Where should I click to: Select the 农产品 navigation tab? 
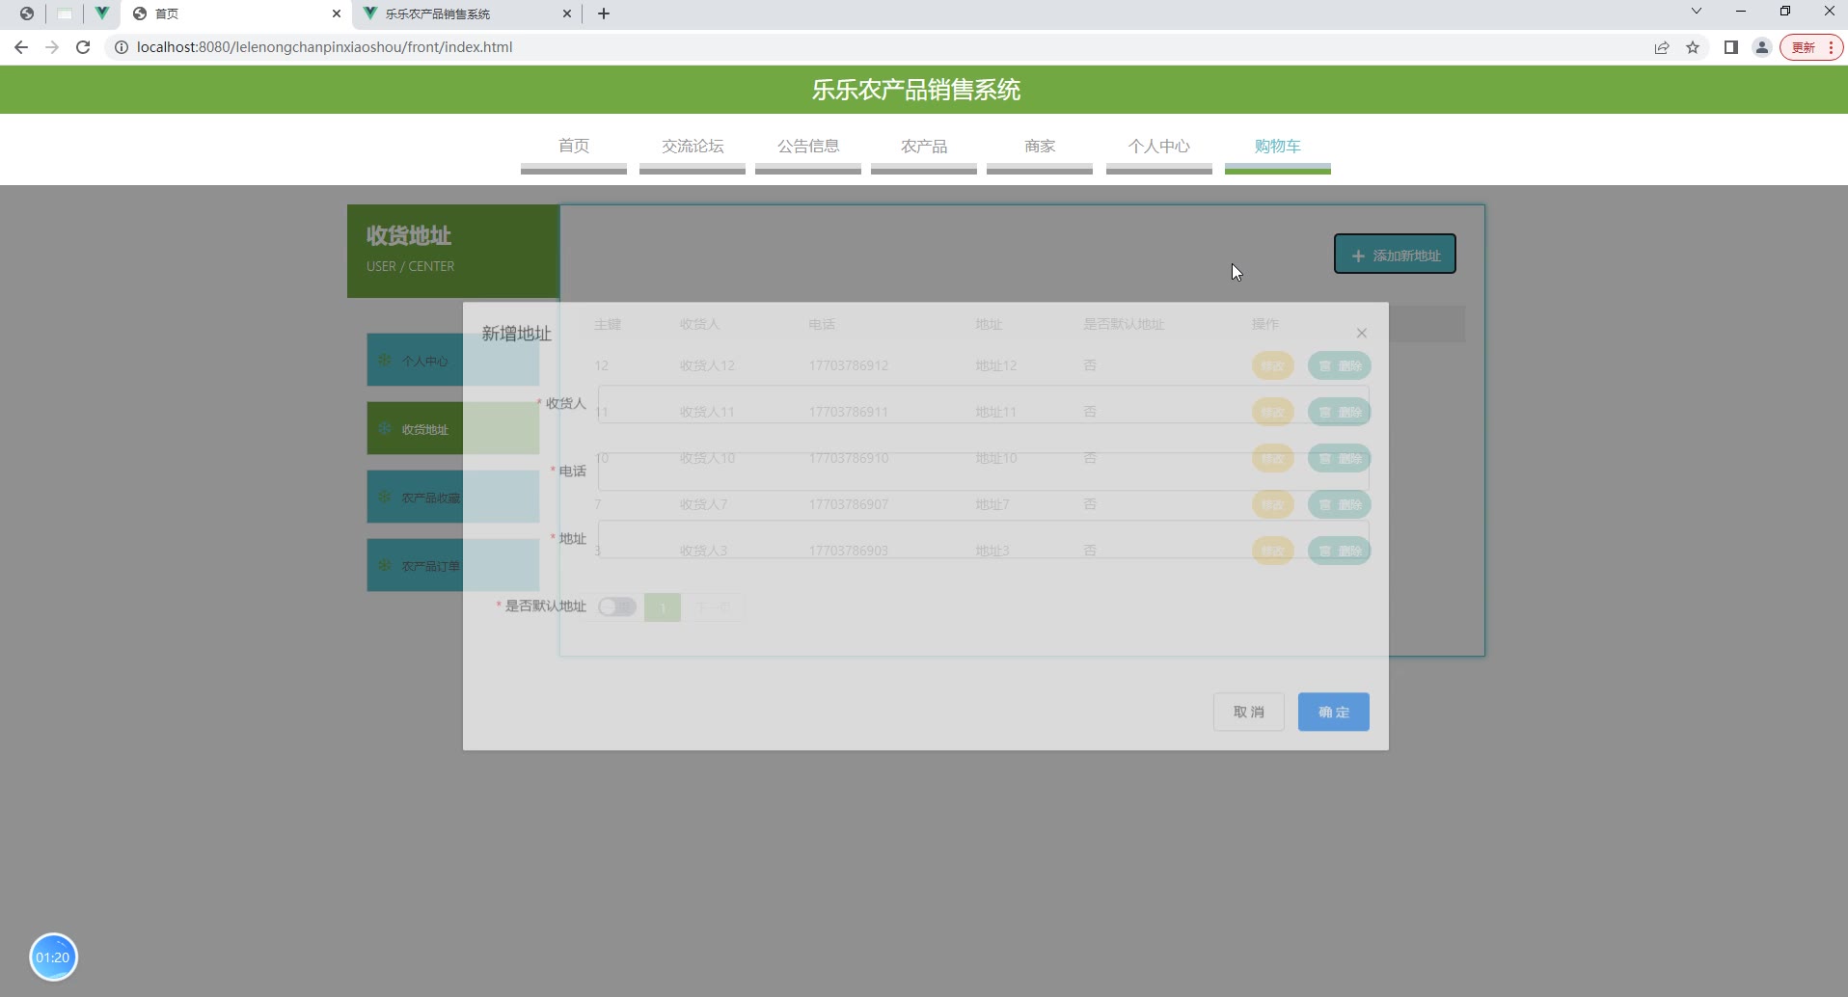click(x=924, y=147)
